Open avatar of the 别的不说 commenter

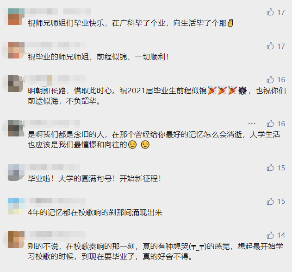[x=16, y=240]
